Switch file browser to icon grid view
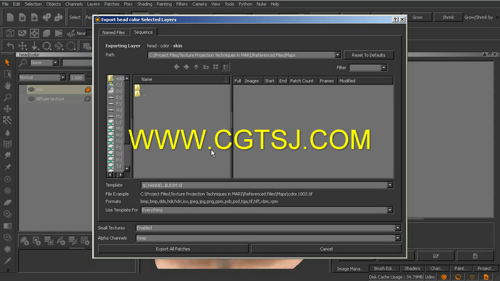Viewport: 500px width, 281px height. point(216,67)
